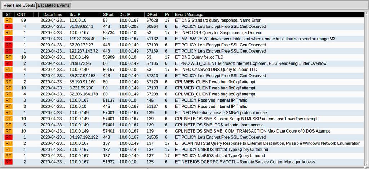Switch to the Escalated Events tab

[x=54, y=5]
